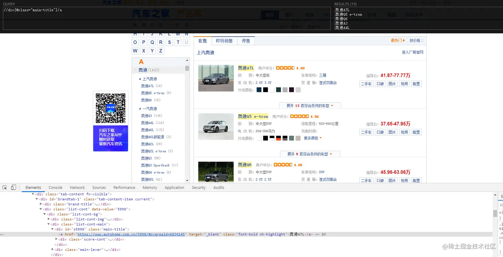The height and width of the screenshot is (257, 503).
Task: Click the orange sort arrow beside 最热门
Action: pos(404,41)
